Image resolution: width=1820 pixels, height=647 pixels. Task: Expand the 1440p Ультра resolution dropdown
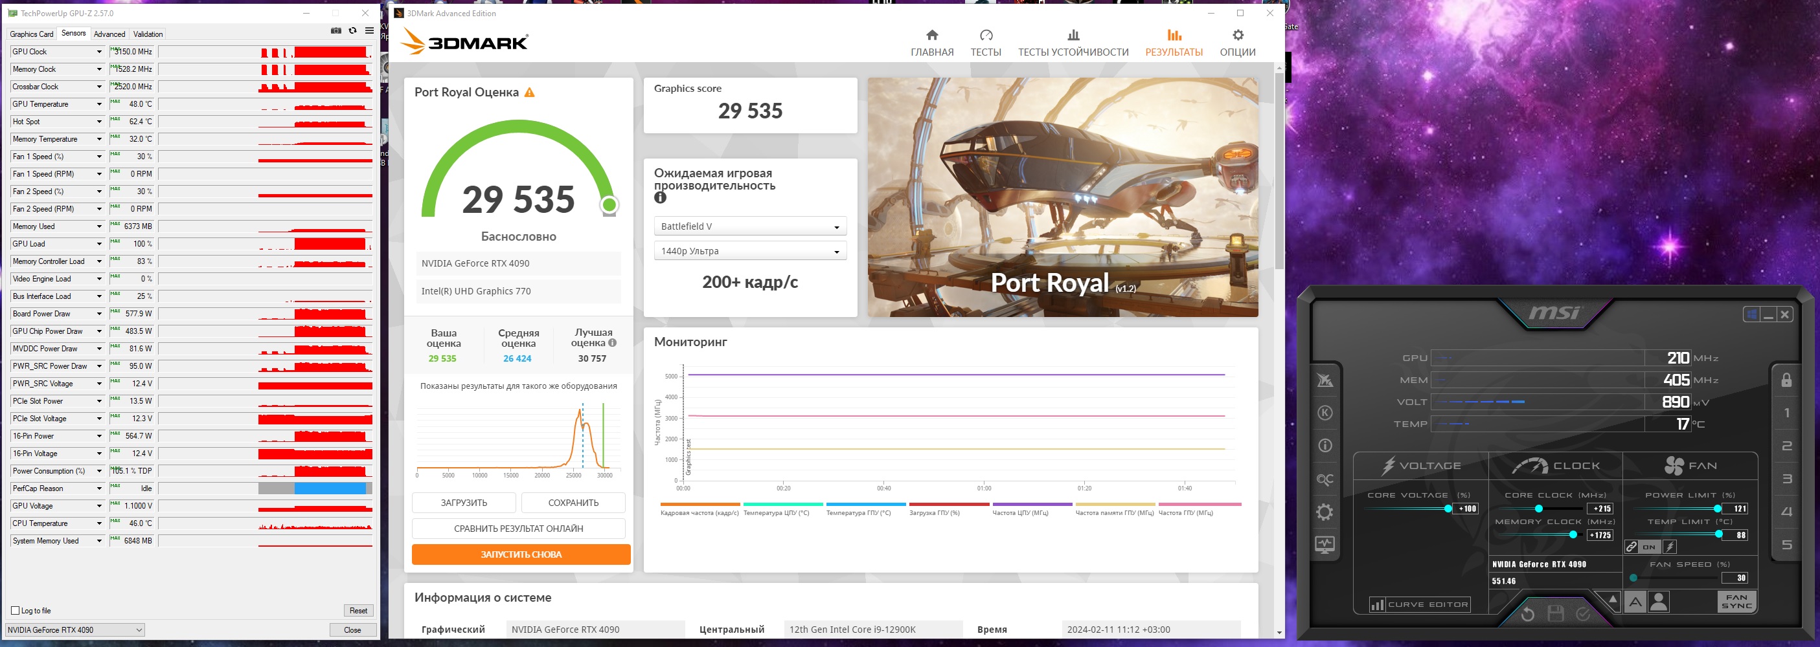(x=749, y=251)
